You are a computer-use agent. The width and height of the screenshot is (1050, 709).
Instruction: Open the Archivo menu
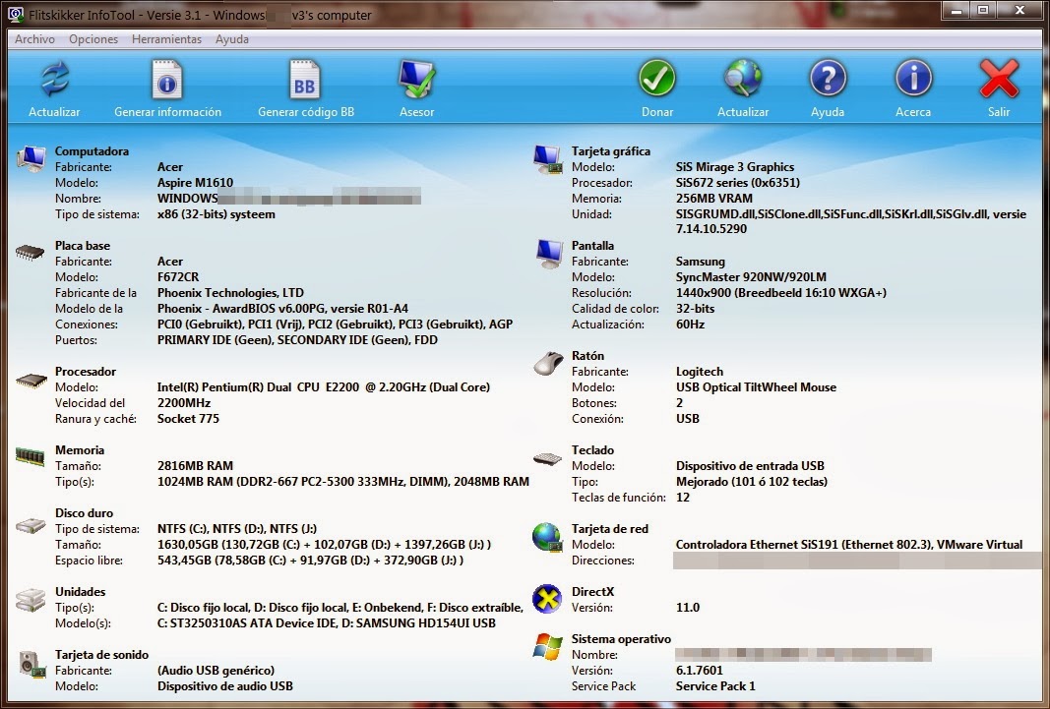point(34,38)
